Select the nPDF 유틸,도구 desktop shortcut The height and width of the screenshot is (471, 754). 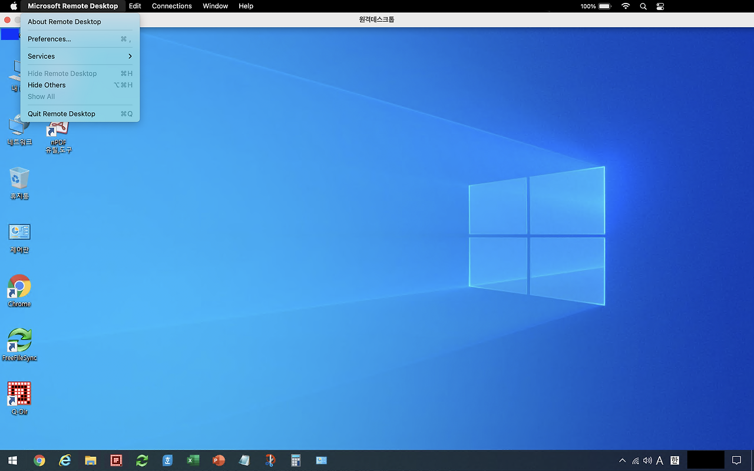click(58, 137)
